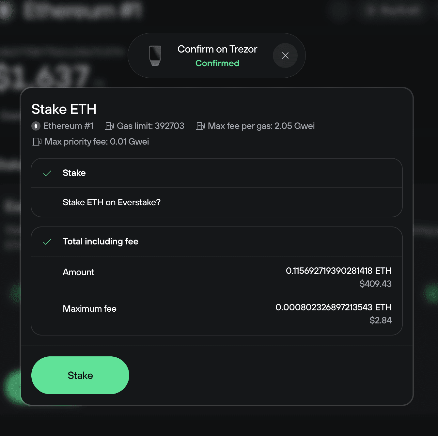Click the checkmark next to Total including fee

pyautogui.click(x=47, y=242)
